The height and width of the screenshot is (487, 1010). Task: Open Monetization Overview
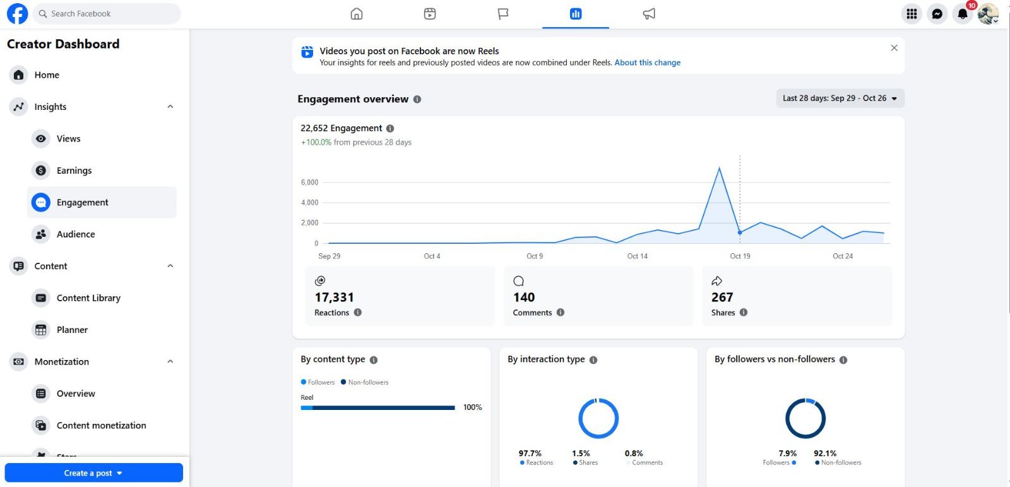[102, 394]
